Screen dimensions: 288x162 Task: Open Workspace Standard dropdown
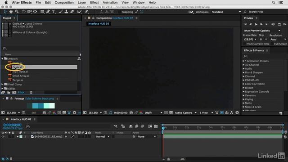pyautogui.click(x=226, y=12)
